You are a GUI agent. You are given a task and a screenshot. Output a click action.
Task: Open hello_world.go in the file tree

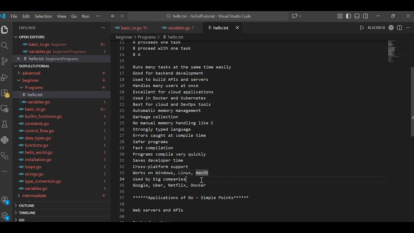tap(38, 152)
